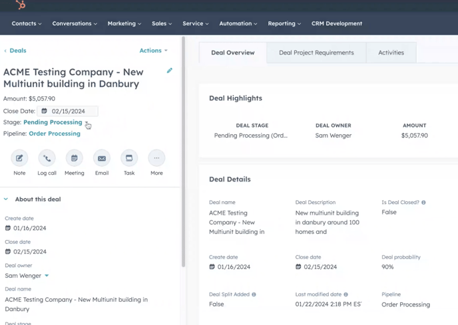Create a Note on the deal

click(19, 158)
